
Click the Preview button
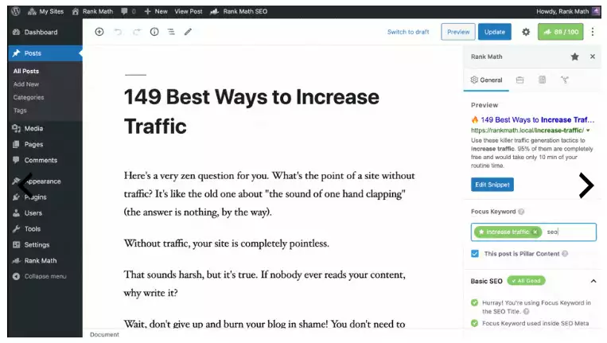pos(458,32)
